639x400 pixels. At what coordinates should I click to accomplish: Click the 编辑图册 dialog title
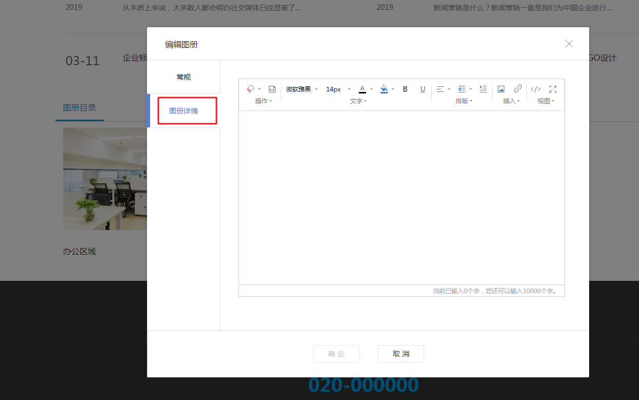pos(181,45)
